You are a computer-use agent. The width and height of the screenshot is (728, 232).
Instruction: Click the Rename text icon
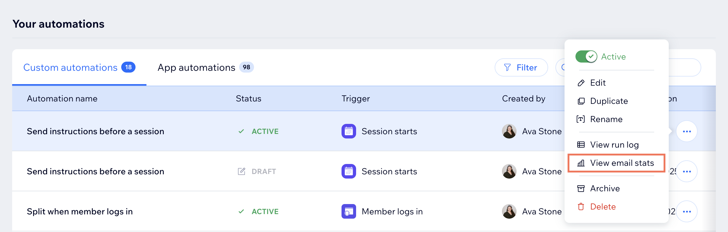581,119
